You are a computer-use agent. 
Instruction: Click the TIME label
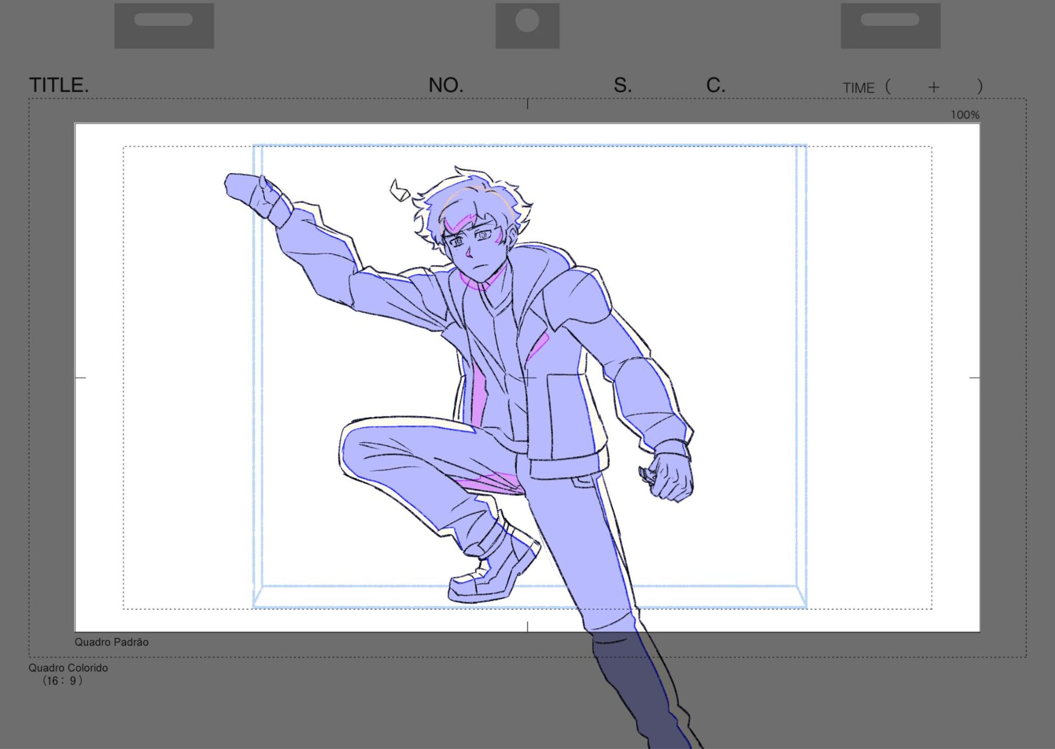pos(858,88)
